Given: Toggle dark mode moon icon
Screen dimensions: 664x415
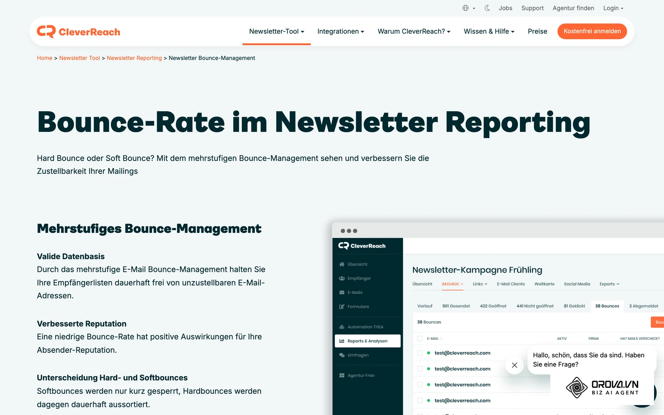Looking at the screenshot, I should tap(487, 8).
